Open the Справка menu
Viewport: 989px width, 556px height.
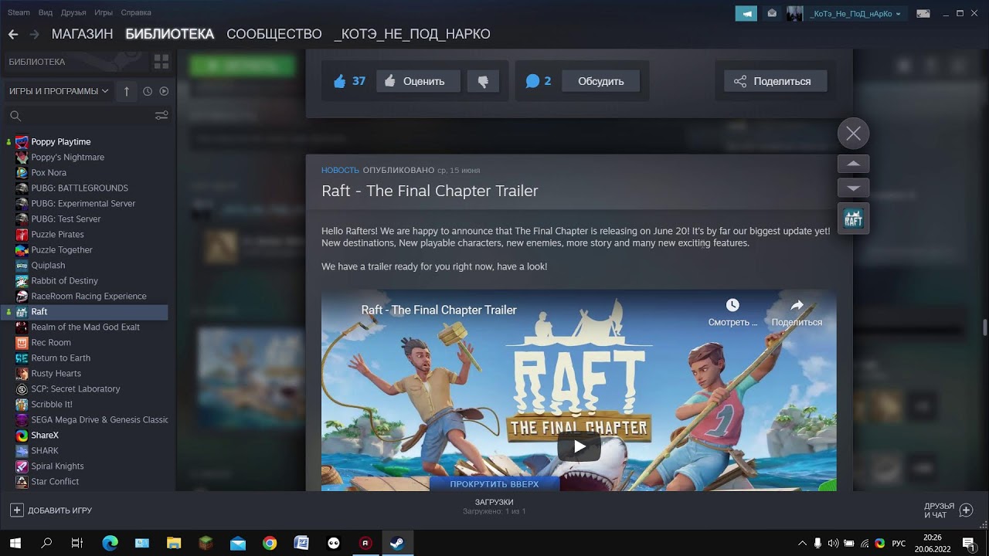(136, 12)
